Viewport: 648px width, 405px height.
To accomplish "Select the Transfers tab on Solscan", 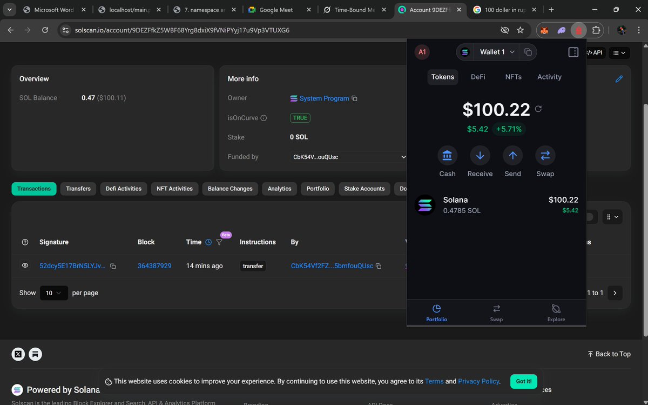I will (x=78, y=189).
